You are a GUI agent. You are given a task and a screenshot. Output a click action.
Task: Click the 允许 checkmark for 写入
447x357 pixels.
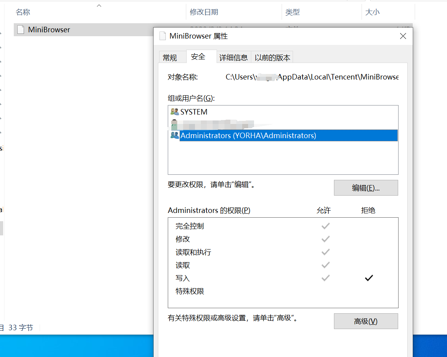click(326, 278)
